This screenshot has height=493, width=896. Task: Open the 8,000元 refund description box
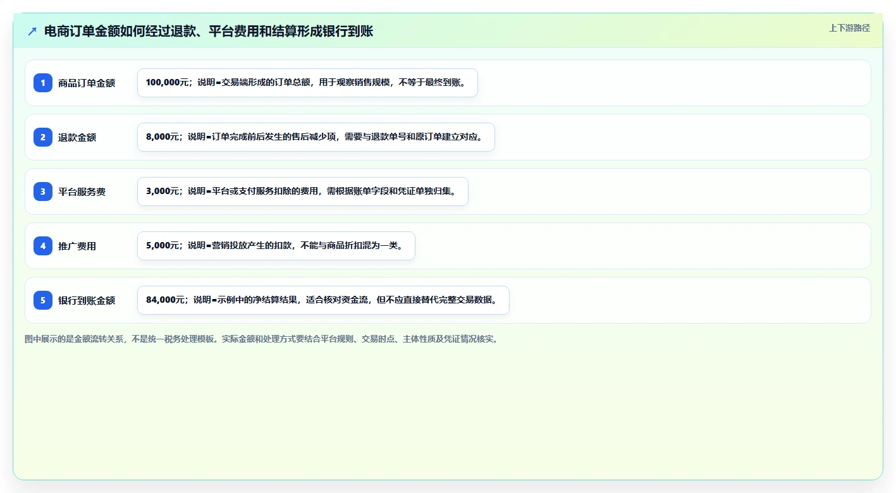pyautogui.click(x=316, y=137)
